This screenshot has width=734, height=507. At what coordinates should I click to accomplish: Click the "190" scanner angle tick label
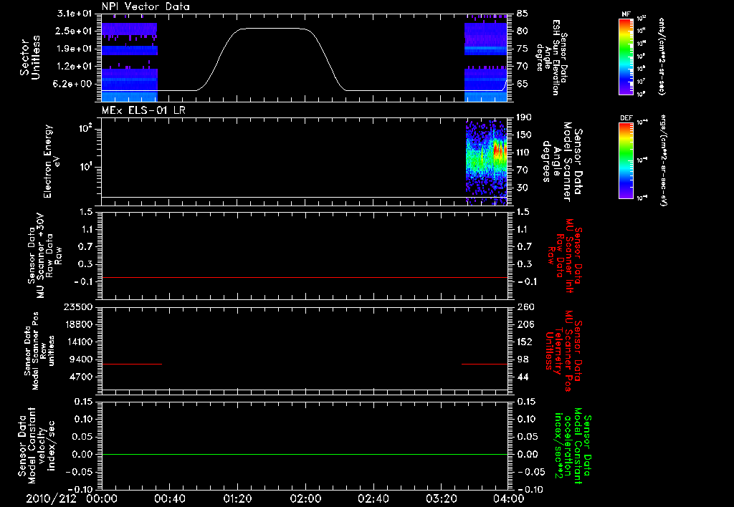click(x=524, y=117)
